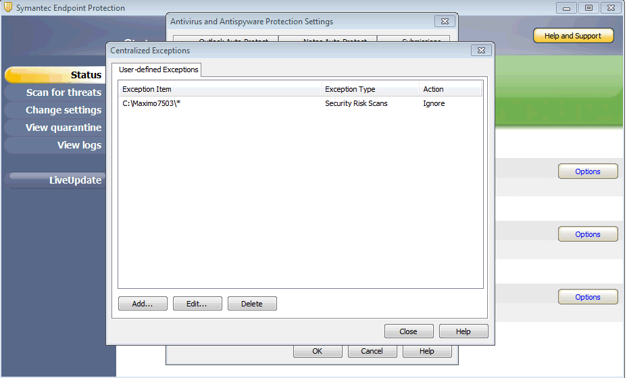This screenshot has height=378, width=627.
Task: Open Help in Centralized Exceptions dialog
Action: click(x=463, y=331)
